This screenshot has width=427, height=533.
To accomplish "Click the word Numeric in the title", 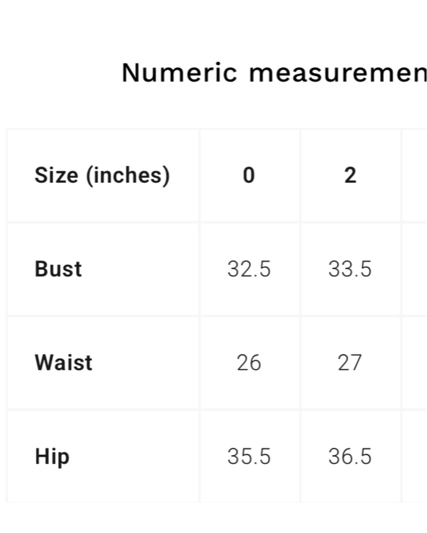I will (x=179, y=72).
